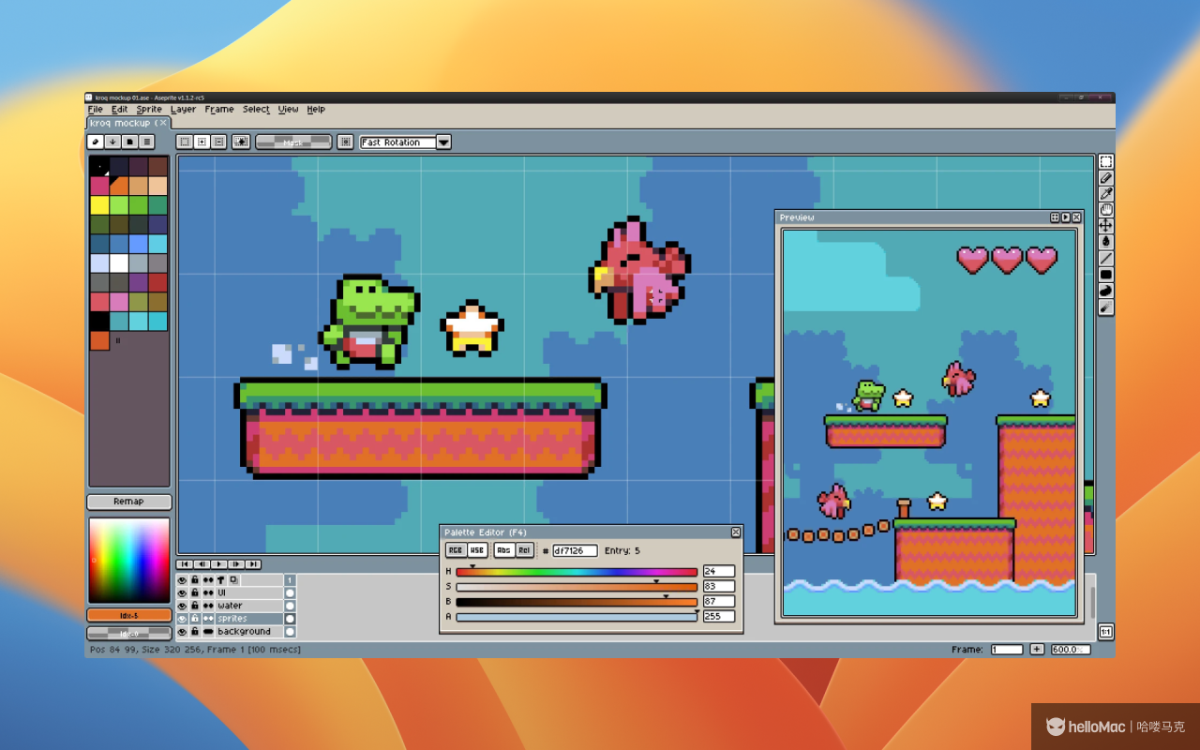The width and height of the screenshot is (1200, 750).
Task: Select the Paint Bucket tool
Action: pos(1106,242)
